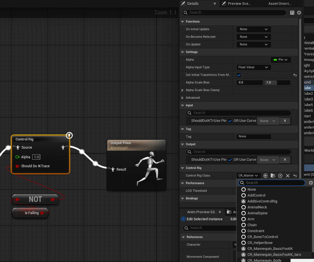Uncheck Set Initial Transforms From Mesh checkbox
The image size is (314, 262).
[x=239, y=75]
